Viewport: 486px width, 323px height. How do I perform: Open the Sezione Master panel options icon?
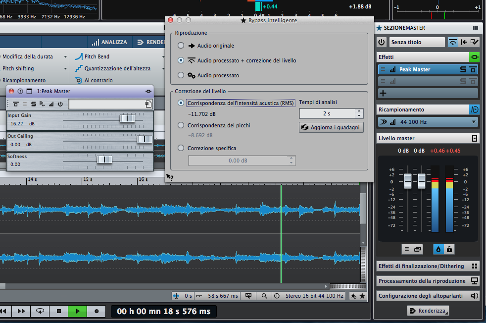pos(476,28)
